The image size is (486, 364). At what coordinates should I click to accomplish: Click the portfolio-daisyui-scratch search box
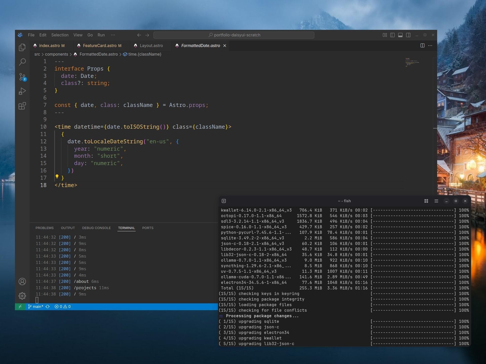(x=234, y=35)
